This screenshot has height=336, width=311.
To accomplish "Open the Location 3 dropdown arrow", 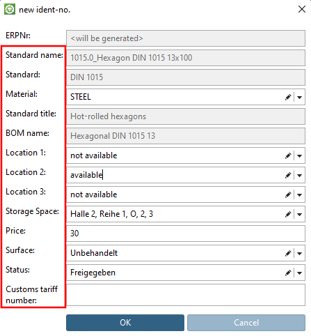I will [x=299, y=195].
